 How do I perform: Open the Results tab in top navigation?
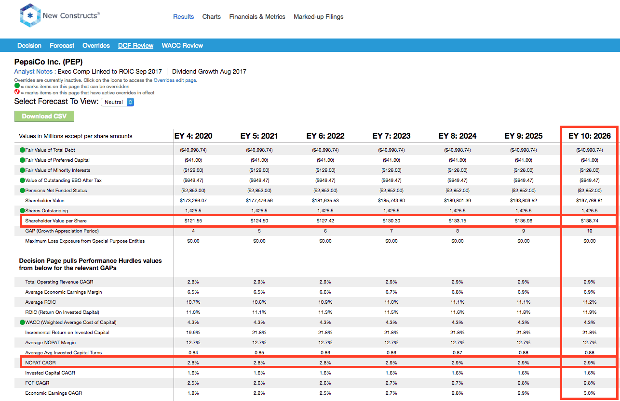(x=184, y=16)
